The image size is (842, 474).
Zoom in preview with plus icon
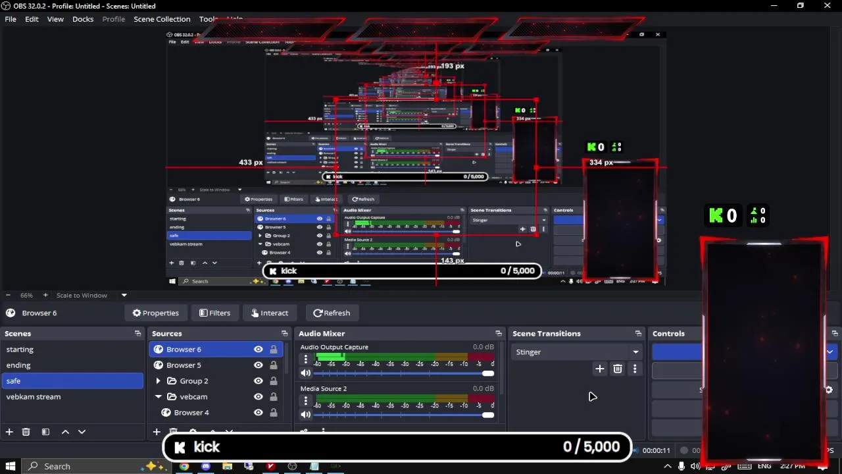pyautogui.click(x=45, y=295)
